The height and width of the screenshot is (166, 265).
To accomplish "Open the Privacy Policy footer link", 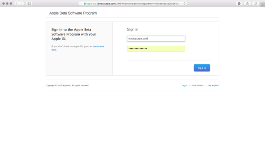I will coord(197,85).
